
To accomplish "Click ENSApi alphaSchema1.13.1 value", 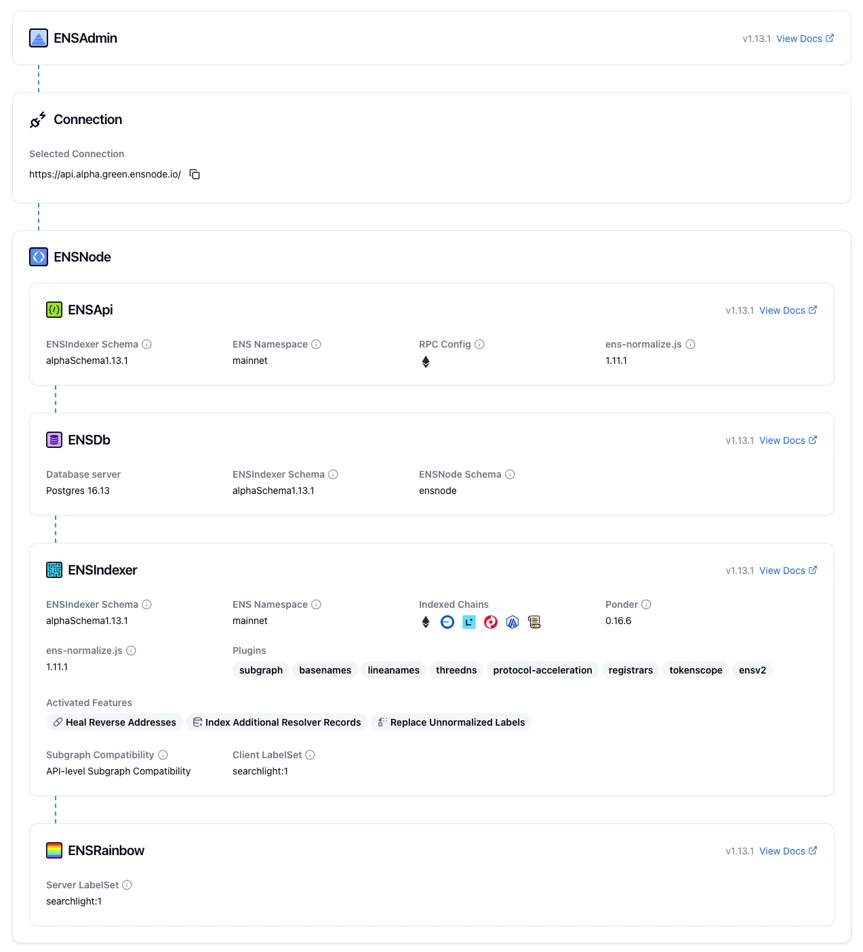I will click(87, 360).
